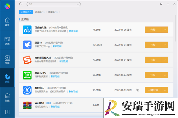Toggle ignore eye icon for Kugou Music
The height and width of the screenshot is (118, 178).
(x=137, y=90)
